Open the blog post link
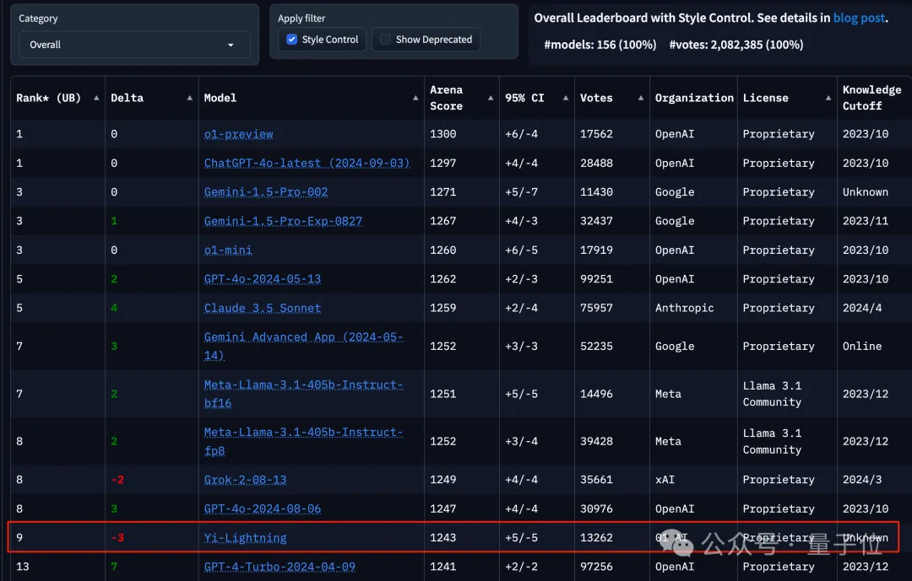912x581 pixels. point(859,18)
